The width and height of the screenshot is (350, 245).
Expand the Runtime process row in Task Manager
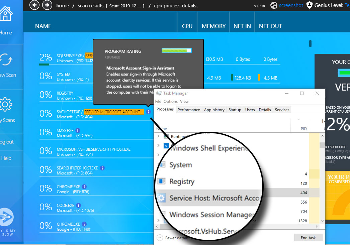coord(158,136)
